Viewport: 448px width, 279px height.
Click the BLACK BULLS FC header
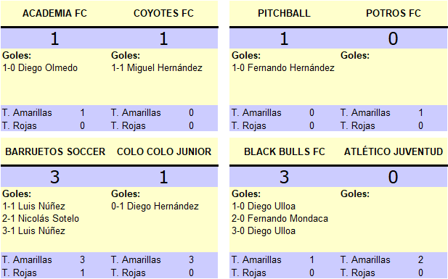click(x=285, y=151)
